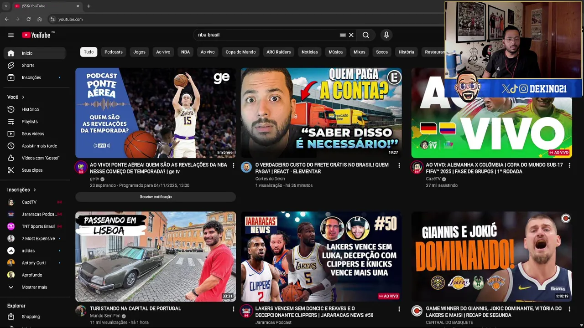Open Giannis e Jokić Dominando thumbnail
This screenshot has width=584, height=328.
coord(491,256)
